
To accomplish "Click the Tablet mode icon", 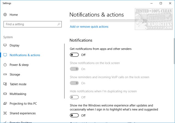I will coord(5,84).
